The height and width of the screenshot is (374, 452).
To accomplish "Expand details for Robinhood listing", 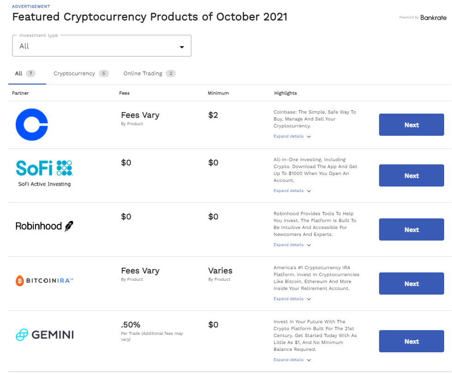I will [x=292, y=245].
